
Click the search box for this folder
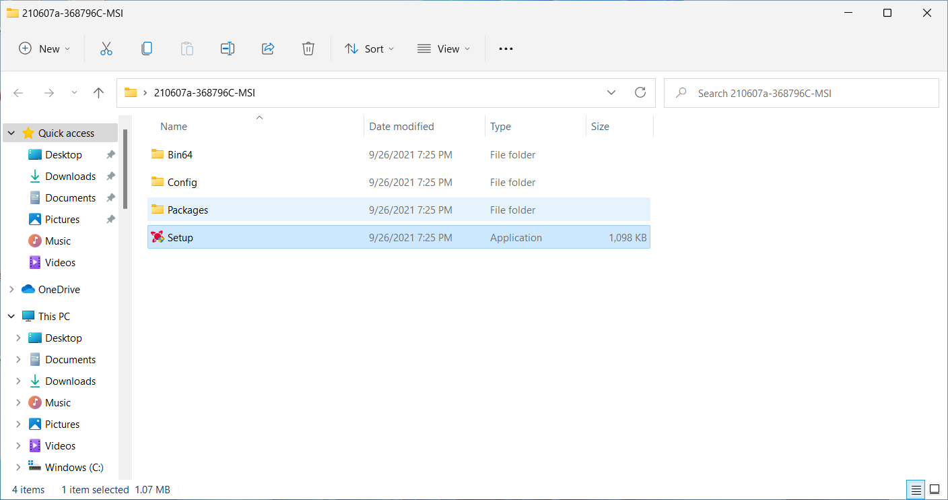(801, 93)
